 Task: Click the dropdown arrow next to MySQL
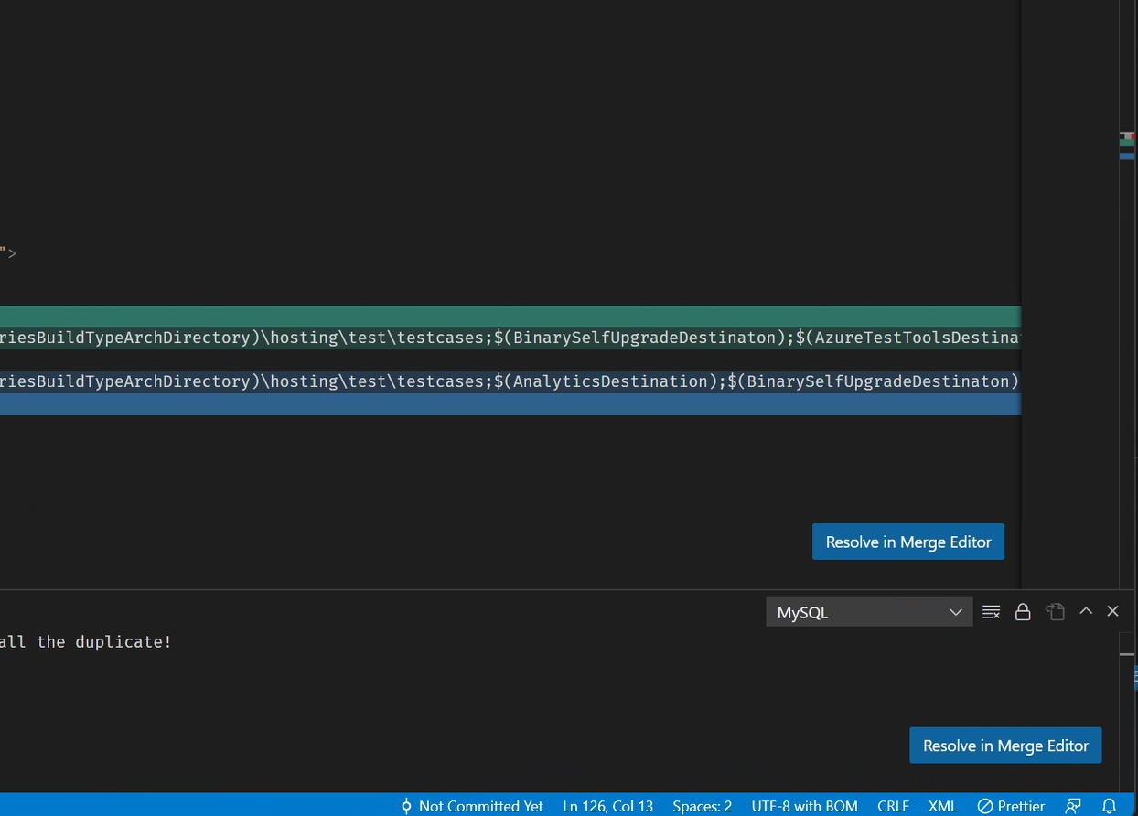(x=955, y=612)
